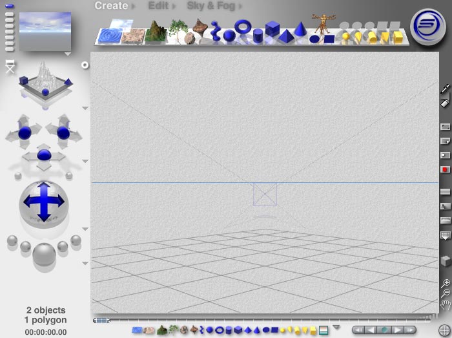The height and width of the screenshot is (338, 452).
Task: Create a torus primitive
Action: click(x=243, y=28)
